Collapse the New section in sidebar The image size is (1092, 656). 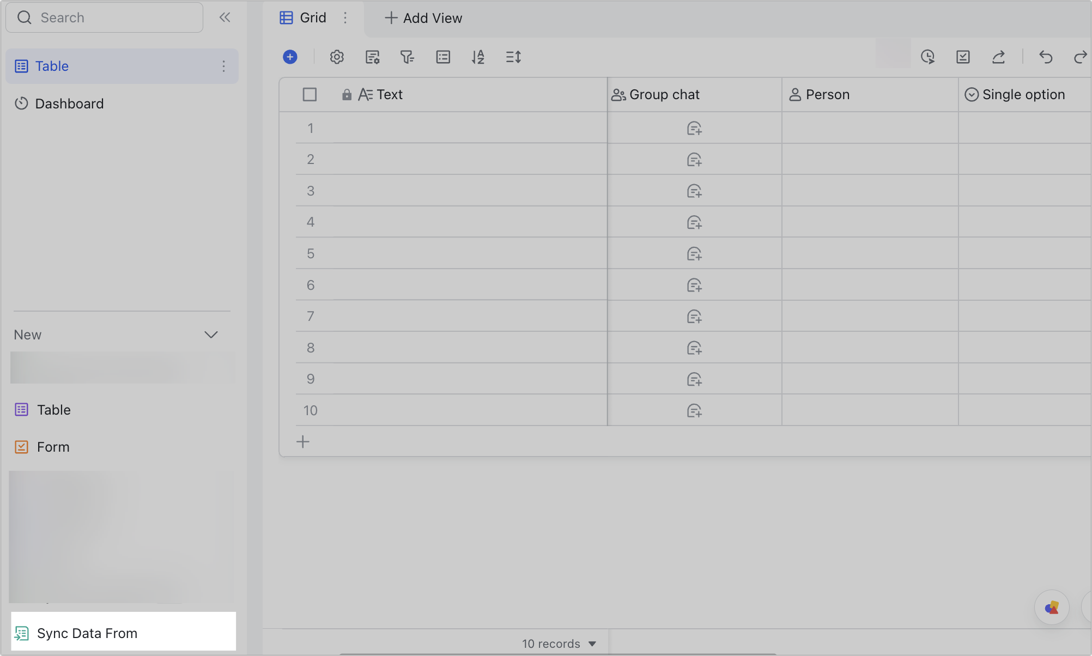pyautogui.click(x=211, y=334)
